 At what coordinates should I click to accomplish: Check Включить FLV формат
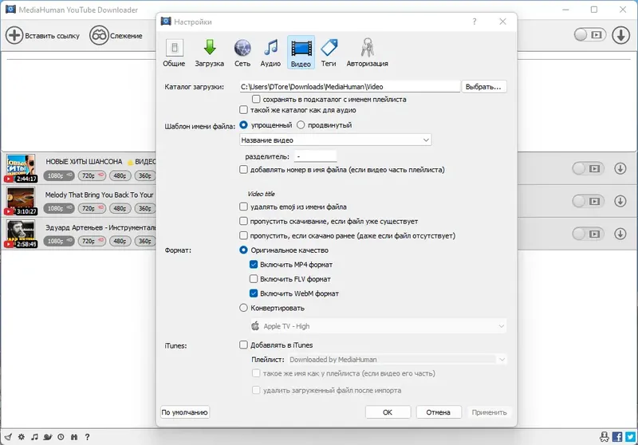(x=254, y=279)
